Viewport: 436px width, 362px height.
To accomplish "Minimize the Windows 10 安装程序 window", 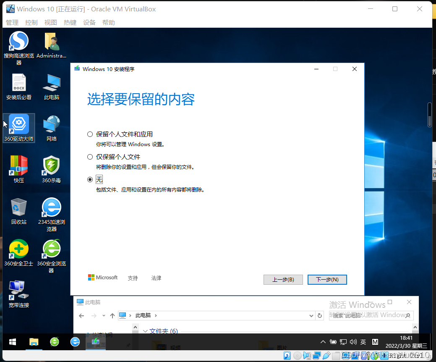I will coord(316,69).
